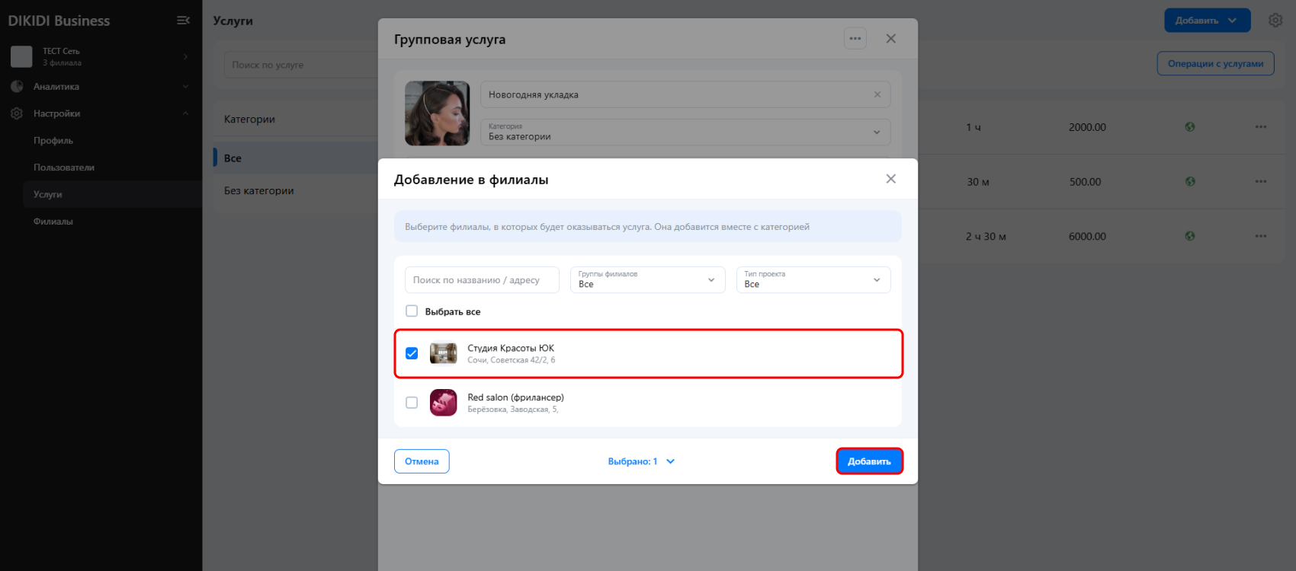Close the Добавление в филиалы dialog
The height and width of the screenshot is (571, 1296).
point(890,179)
